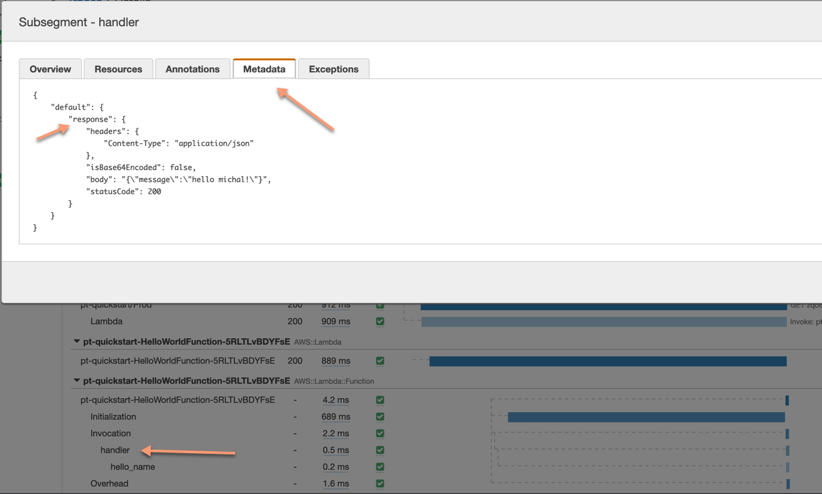Open the Resources tab
Image resolution: width=822 pixels, height=494 pixels.
tap(118, 68)
